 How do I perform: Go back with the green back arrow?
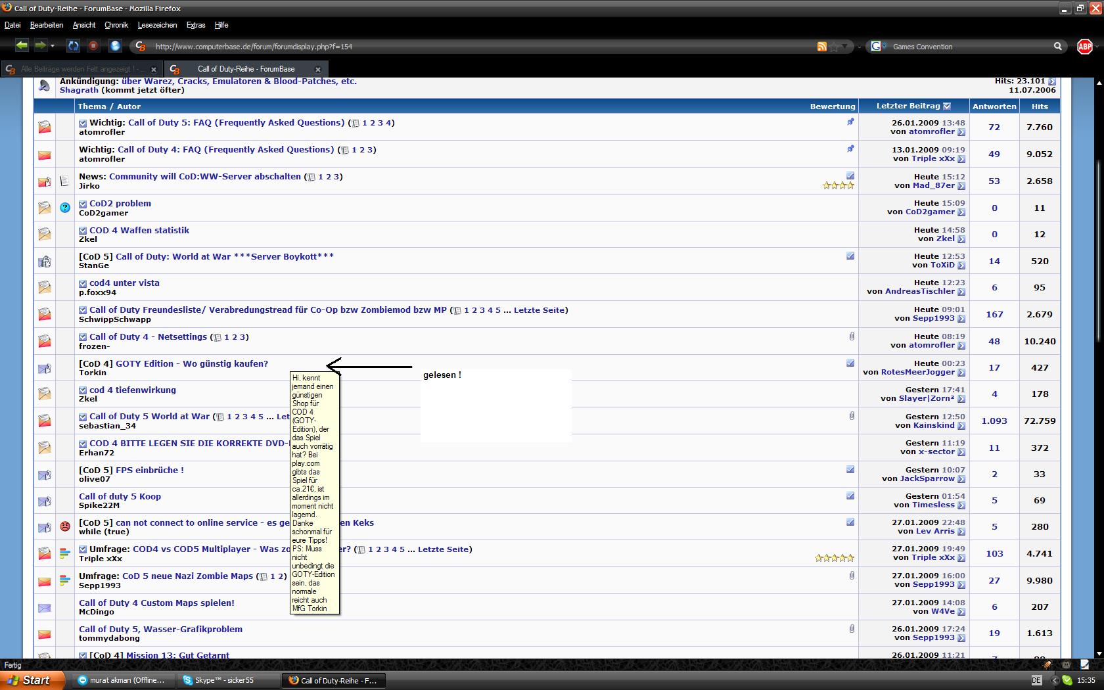point(22,45)
